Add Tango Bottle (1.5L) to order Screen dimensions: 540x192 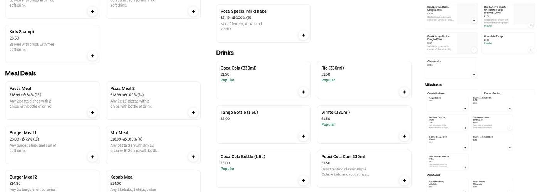(303, 136)
